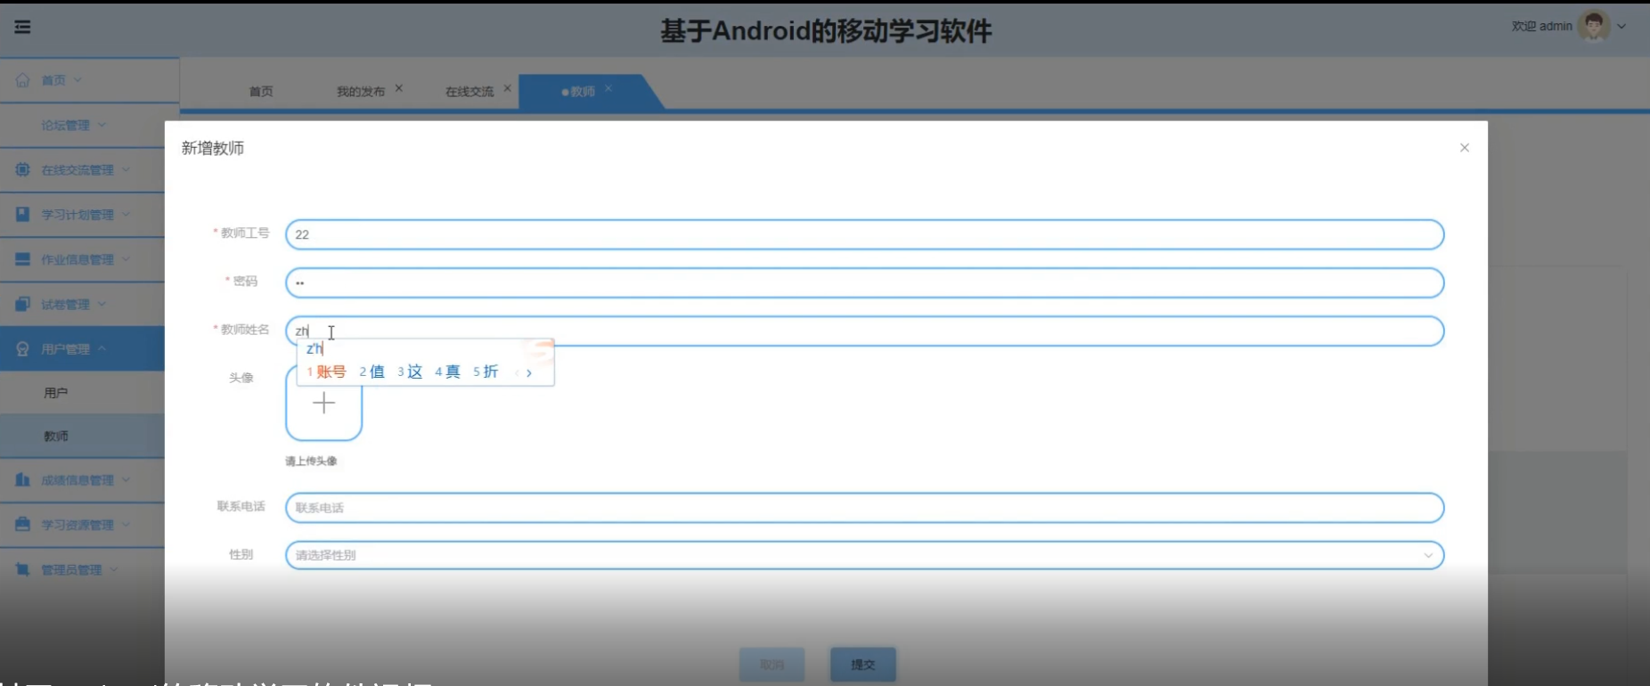Click the hamburger menu icon

click(x=22, y=27)
